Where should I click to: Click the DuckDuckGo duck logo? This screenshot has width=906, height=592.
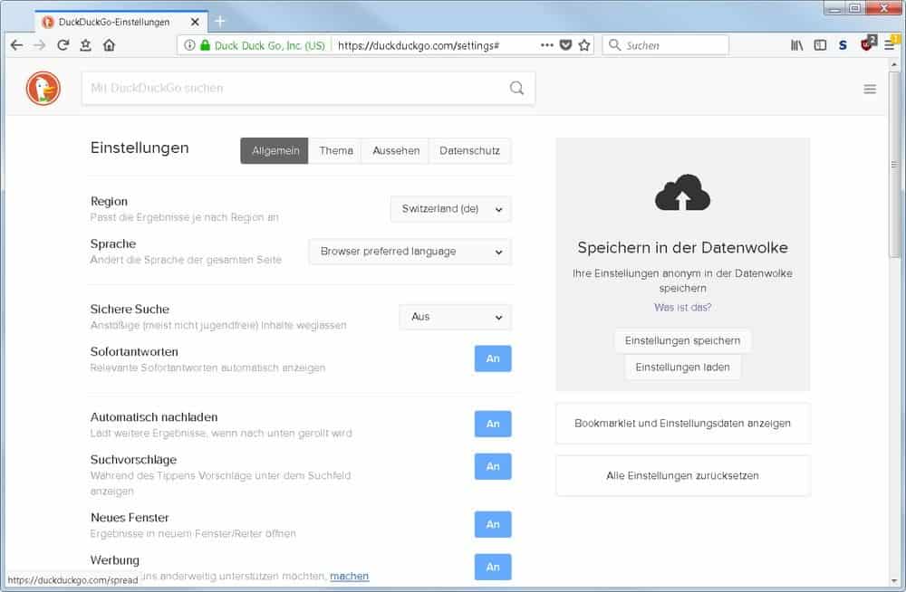[43, 88]
